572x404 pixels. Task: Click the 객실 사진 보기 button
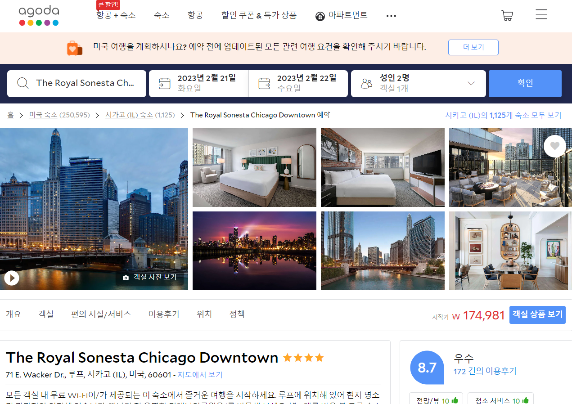[x=150, y=278]
